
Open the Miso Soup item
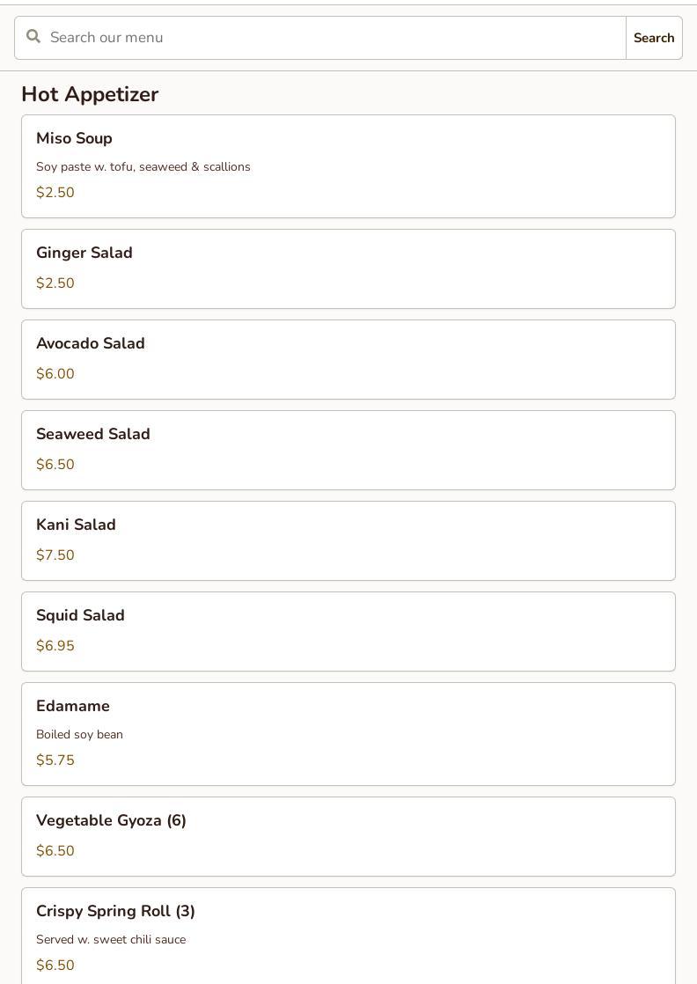click(x=348, y=165)
